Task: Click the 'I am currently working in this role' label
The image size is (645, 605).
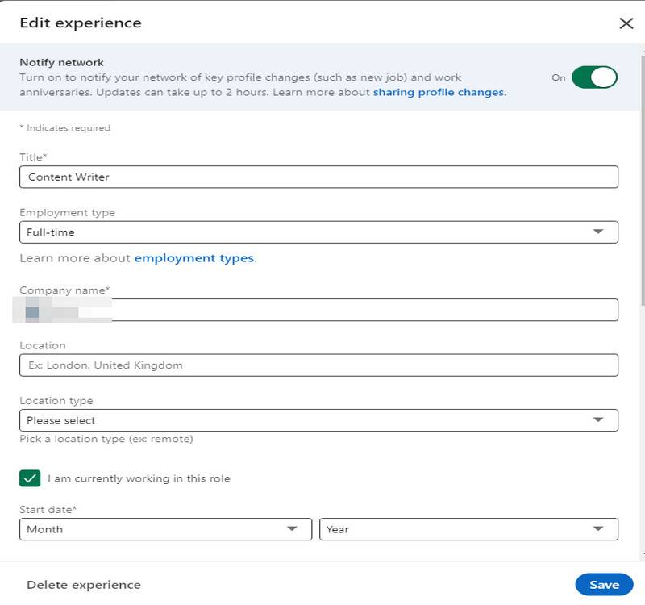Action: tap(139, 478)
